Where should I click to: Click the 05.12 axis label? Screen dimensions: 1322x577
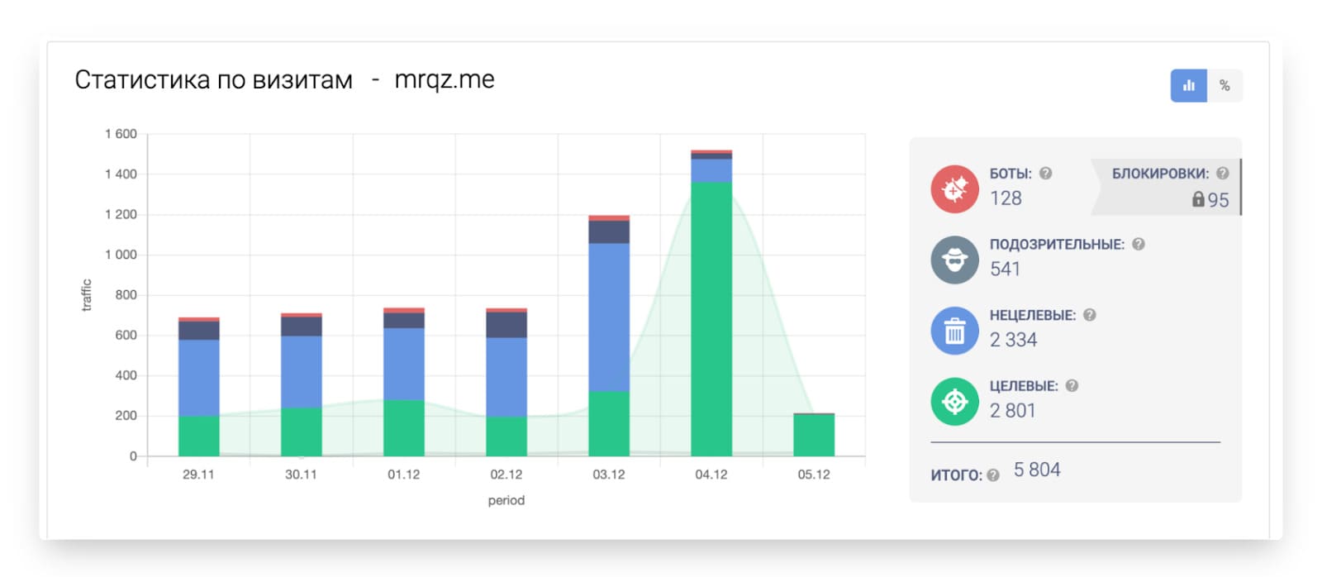pos(813,474)
